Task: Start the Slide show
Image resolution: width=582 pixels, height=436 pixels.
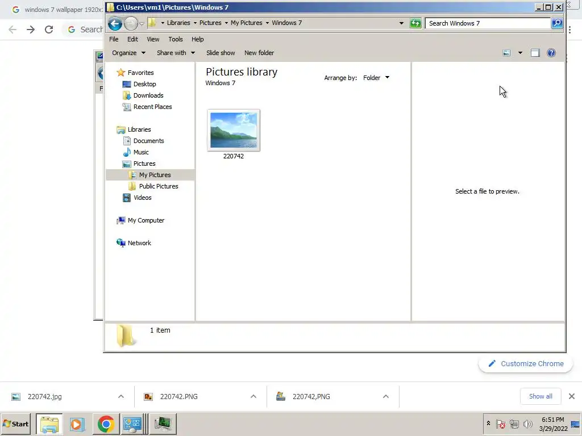Action: point(221,53)
